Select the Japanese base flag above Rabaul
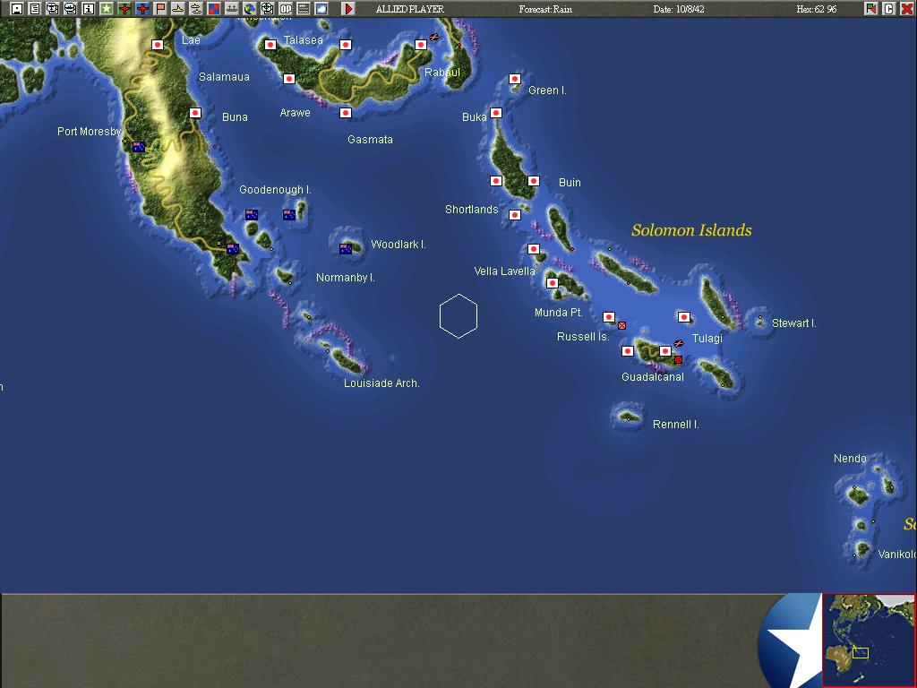The width and height of the screenshot is (917, 688). point(421,45)
